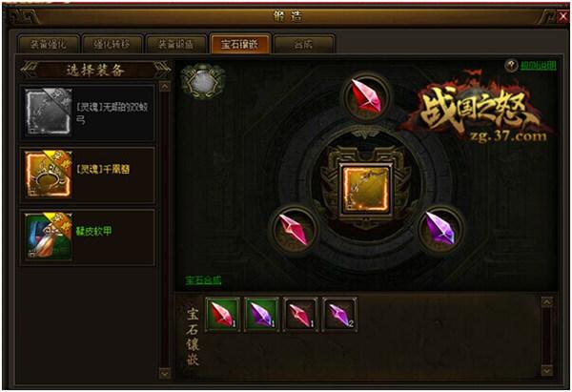
Task: Click the gem inventory scroll-up arrow
Action: pyautogui.click(x=546, y=302)
